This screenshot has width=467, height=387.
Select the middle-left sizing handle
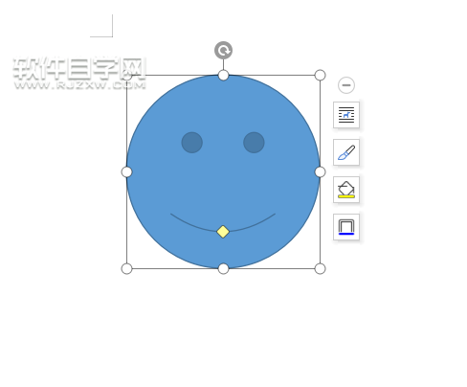click(x=126, y=172)
